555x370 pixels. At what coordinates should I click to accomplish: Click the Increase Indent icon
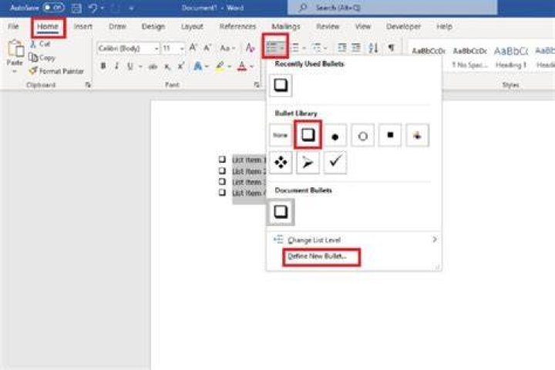[x=356, y=48]
